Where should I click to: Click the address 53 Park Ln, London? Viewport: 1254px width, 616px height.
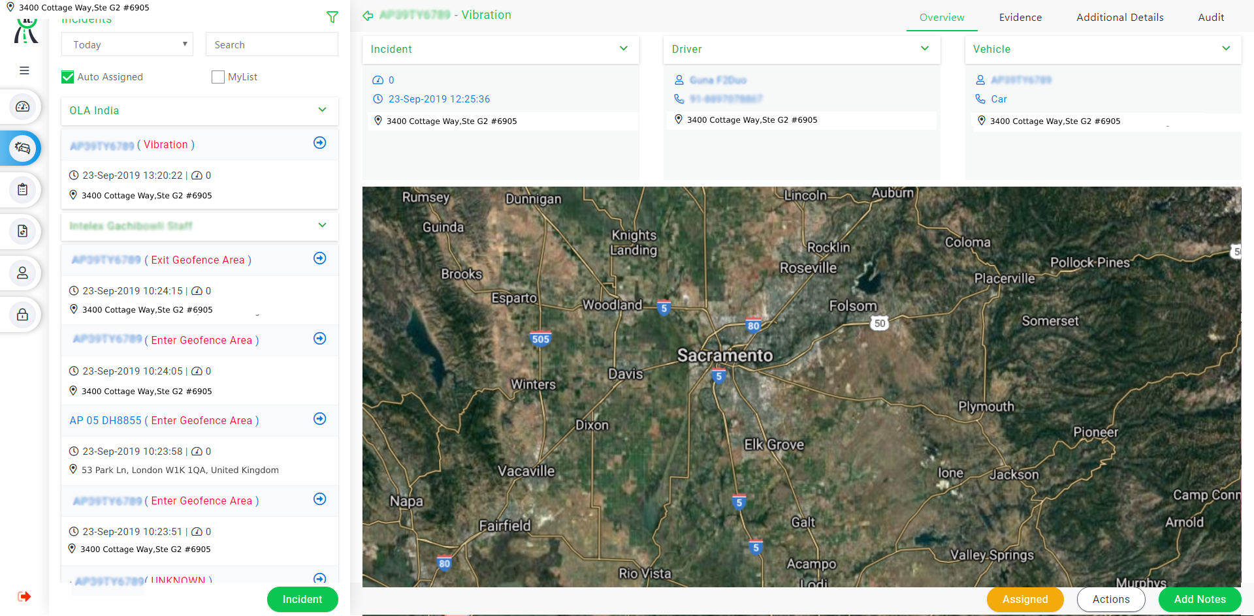click(180, 470)
